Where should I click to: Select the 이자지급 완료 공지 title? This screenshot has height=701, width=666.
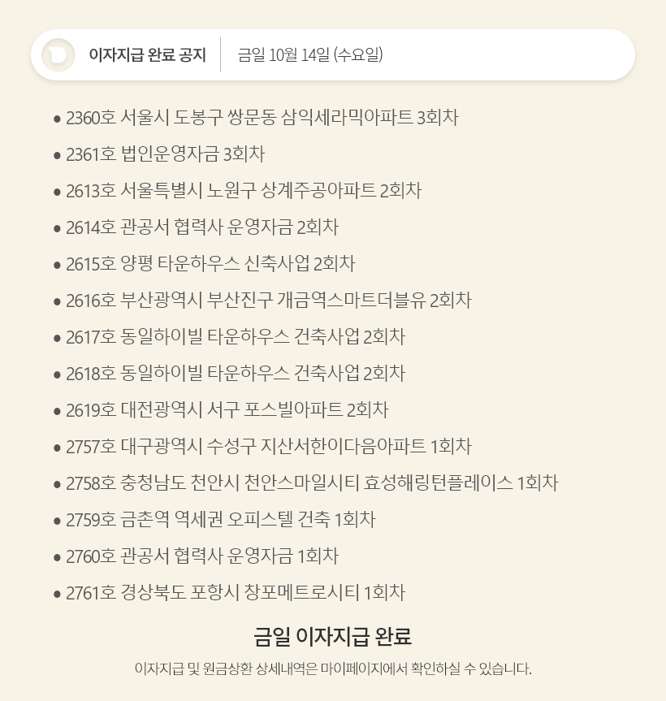(147, 55)
